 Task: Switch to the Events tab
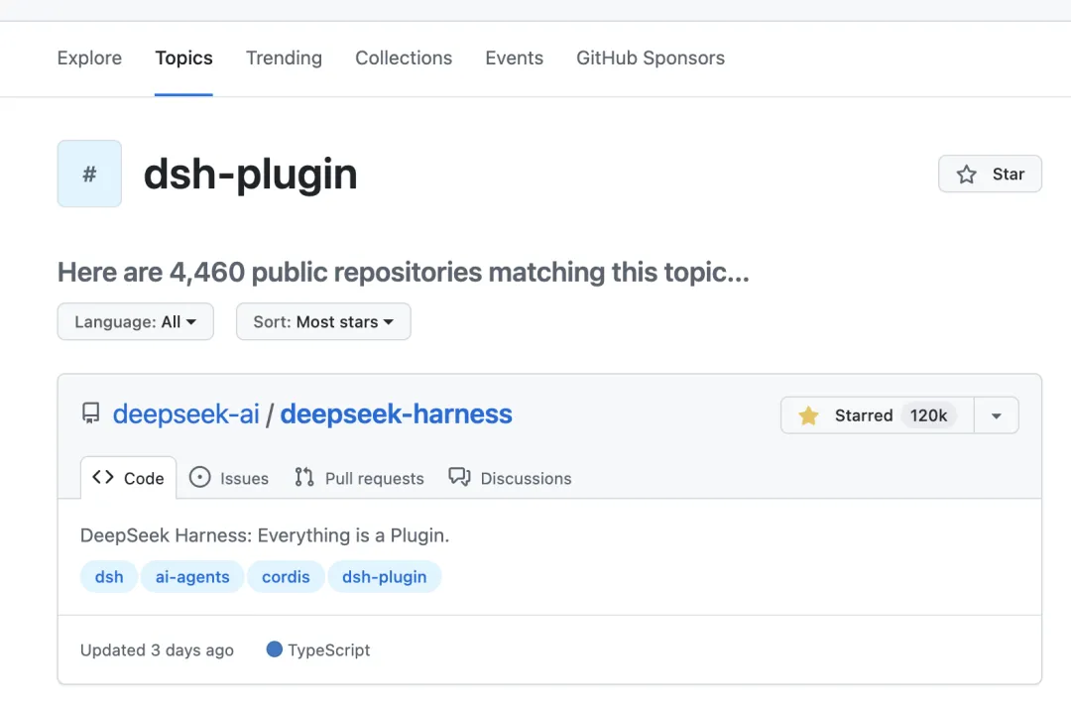[x=515, y=59]
